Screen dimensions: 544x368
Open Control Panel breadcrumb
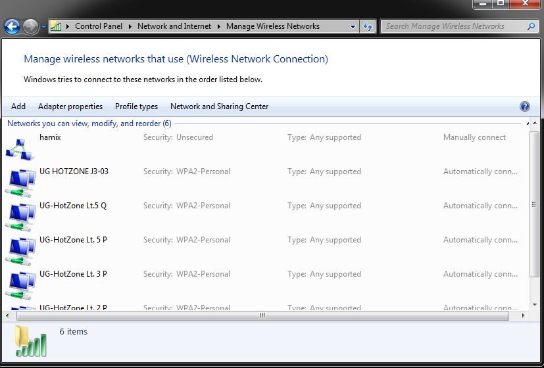(99, 26)
